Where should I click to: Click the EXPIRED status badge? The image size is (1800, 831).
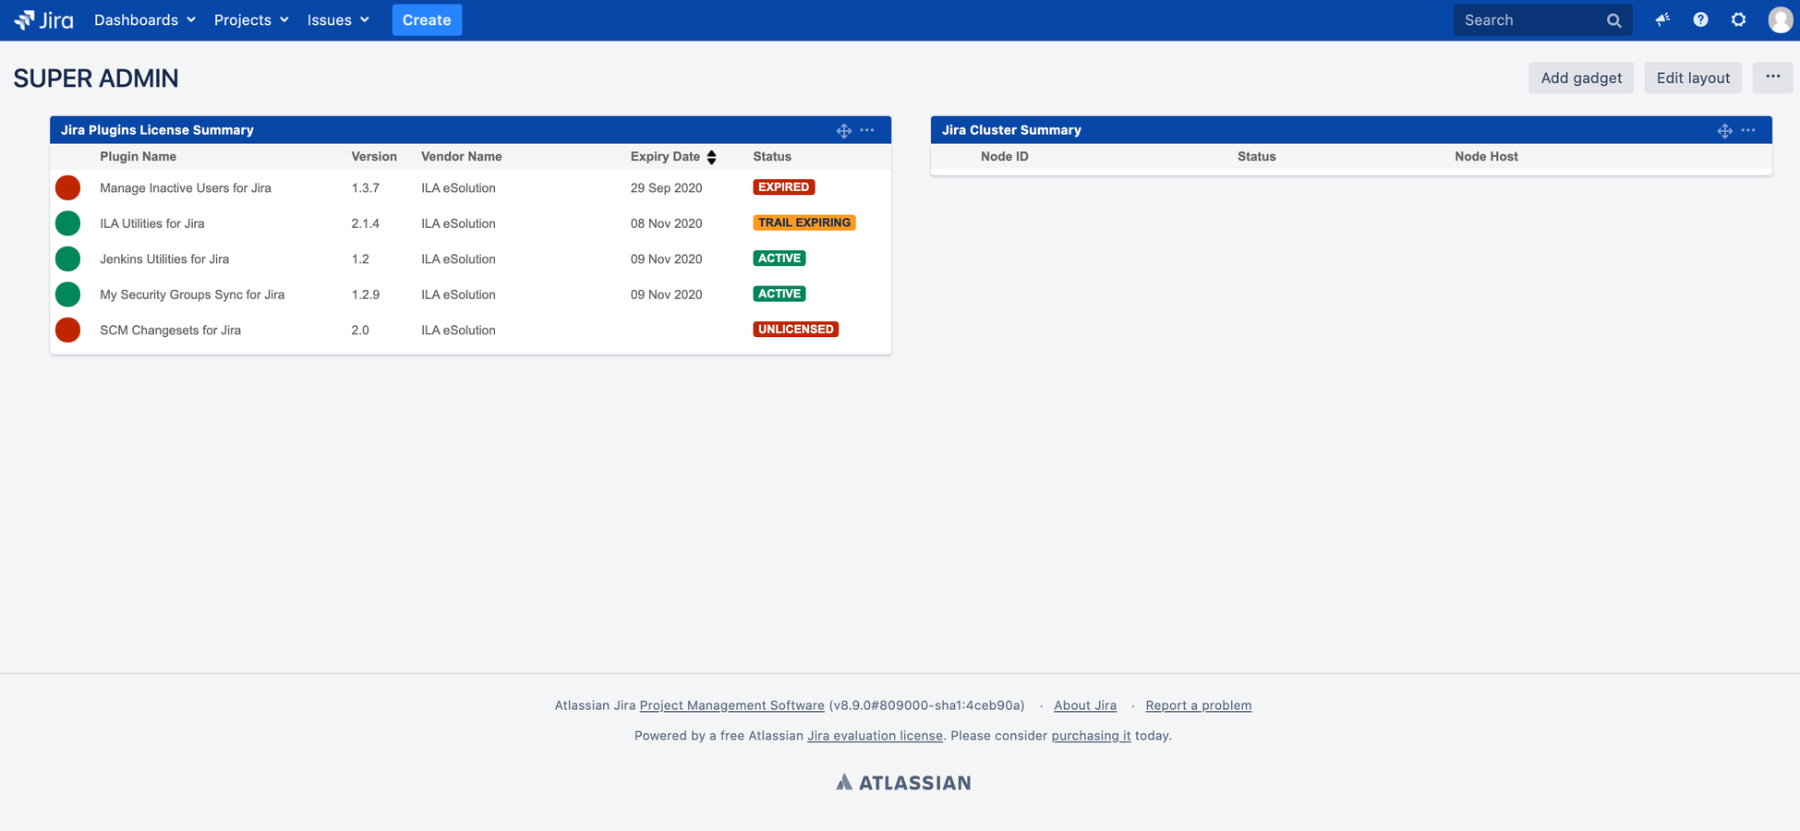tap(784, 187)
